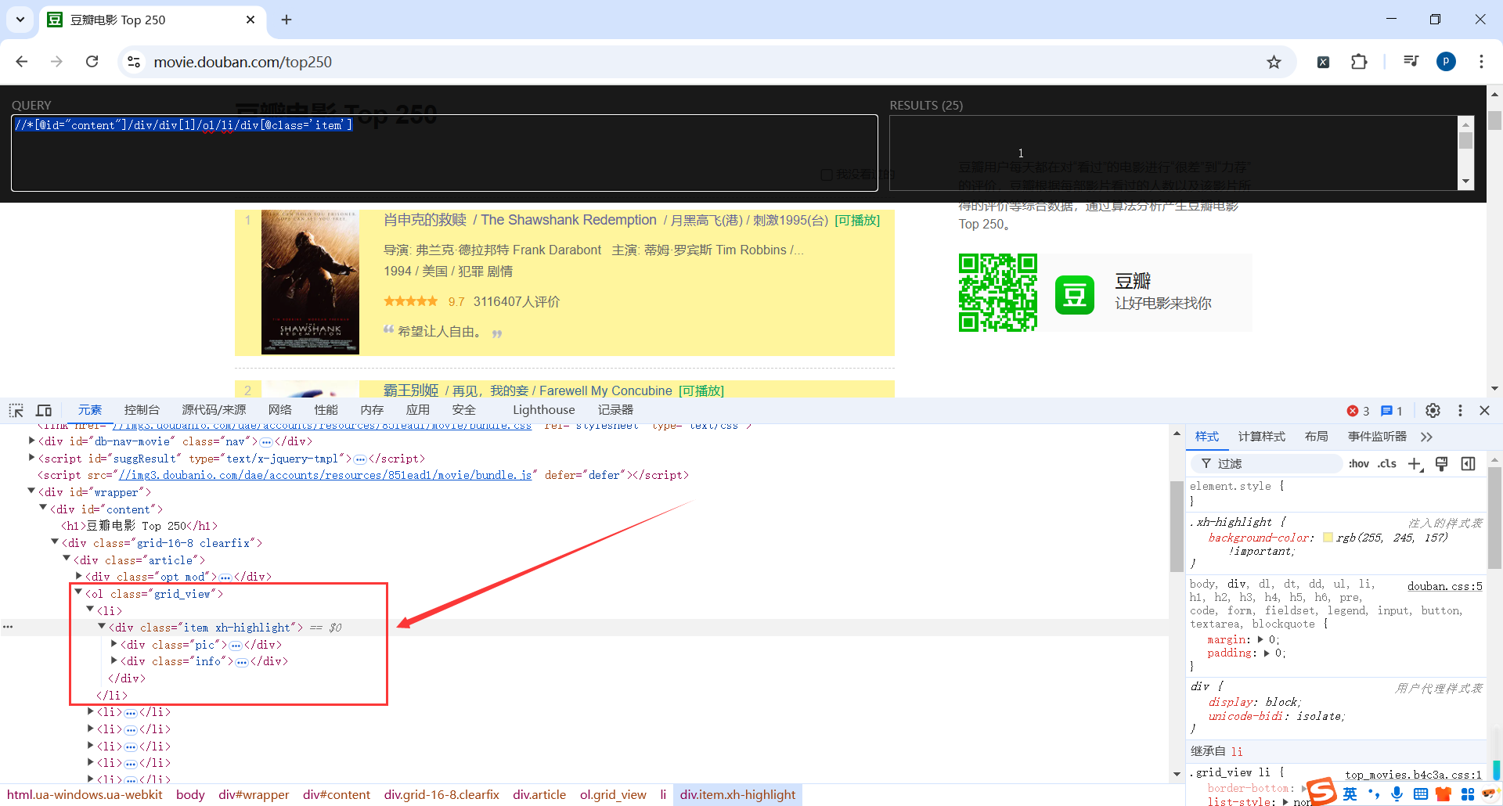Open the Lighthouse panel
1503x806 pixels.
point(543,409)
